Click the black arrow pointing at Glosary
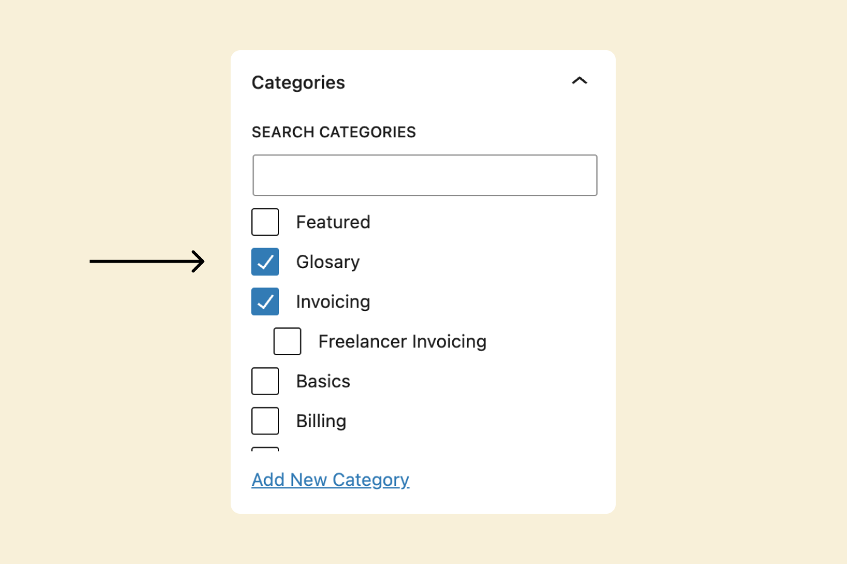847x564 pixels. click(147, 261)
